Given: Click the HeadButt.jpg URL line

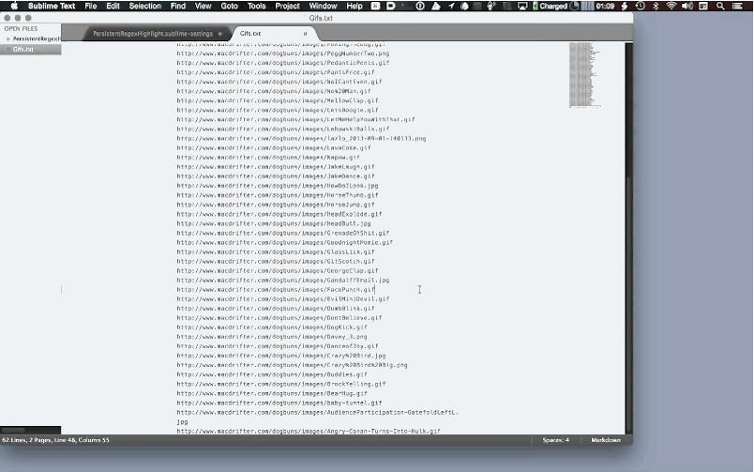Looking at the screenshot, I should pyautogui.click(x=274, y=223).
